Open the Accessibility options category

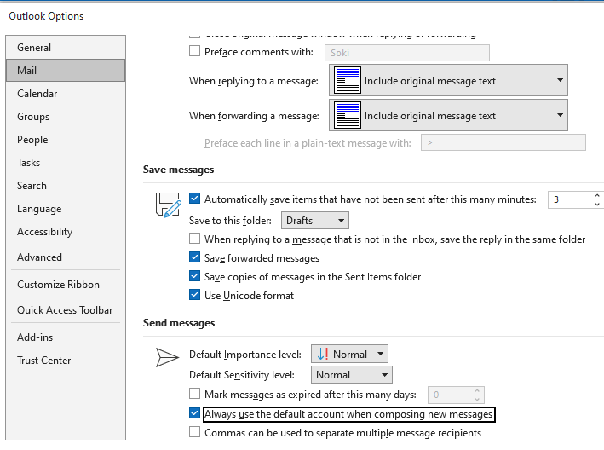coord(66,232)
